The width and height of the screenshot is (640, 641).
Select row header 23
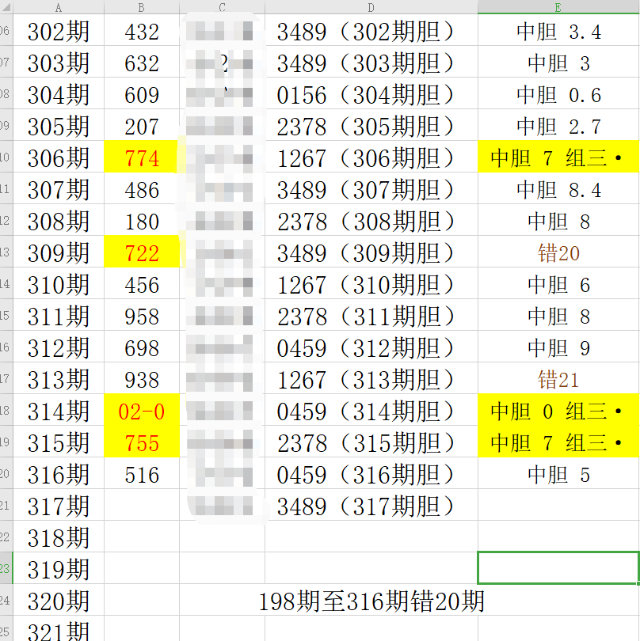6,569
